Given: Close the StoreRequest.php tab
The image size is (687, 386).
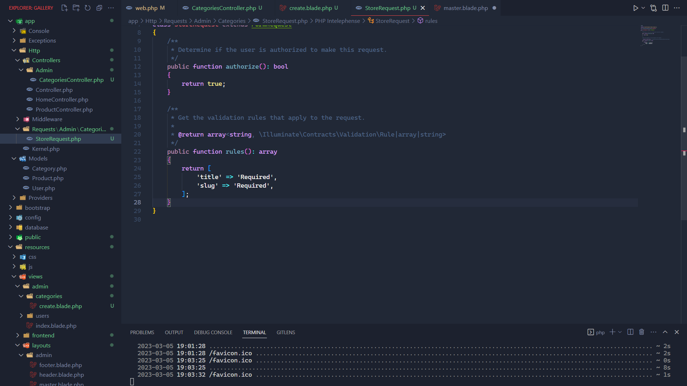Looking at the screenshot, I should pos(423,8).
